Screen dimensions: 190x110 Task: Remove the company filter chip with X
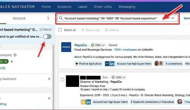click(6, 62)
